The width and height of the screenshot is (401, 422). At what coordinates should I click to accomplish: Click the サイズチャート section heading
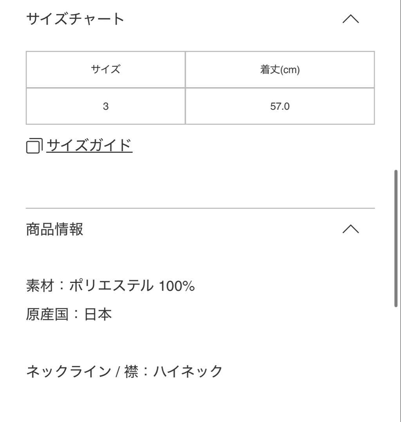pos(75,19)
